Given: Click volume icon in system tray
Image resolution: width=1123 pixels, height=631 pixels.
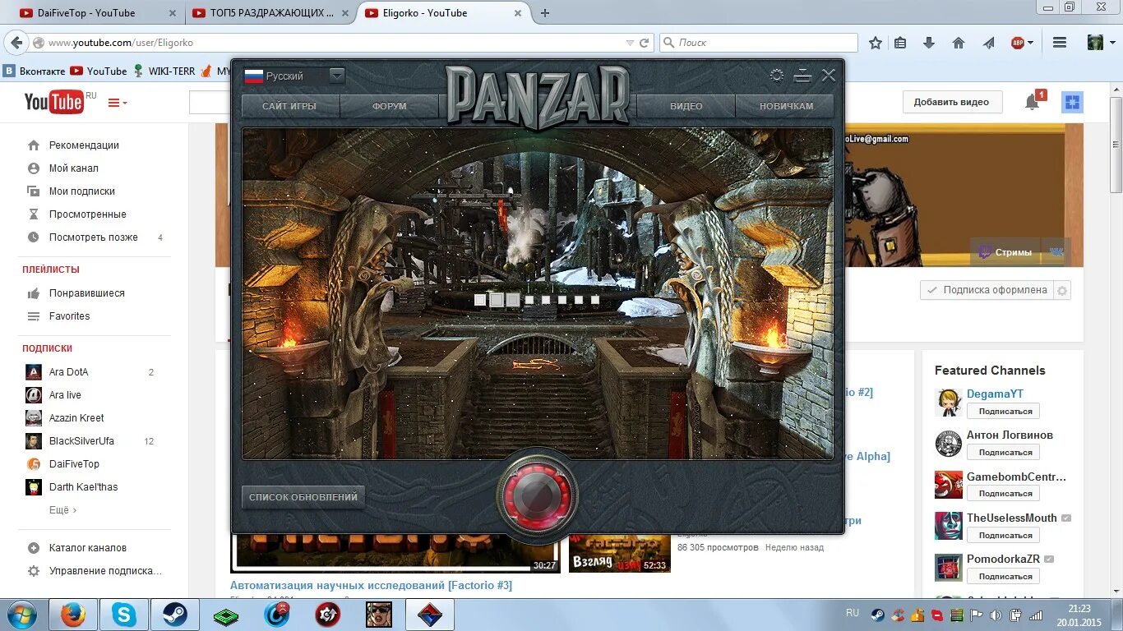Looking at the screenshot, I should (996, 615).
